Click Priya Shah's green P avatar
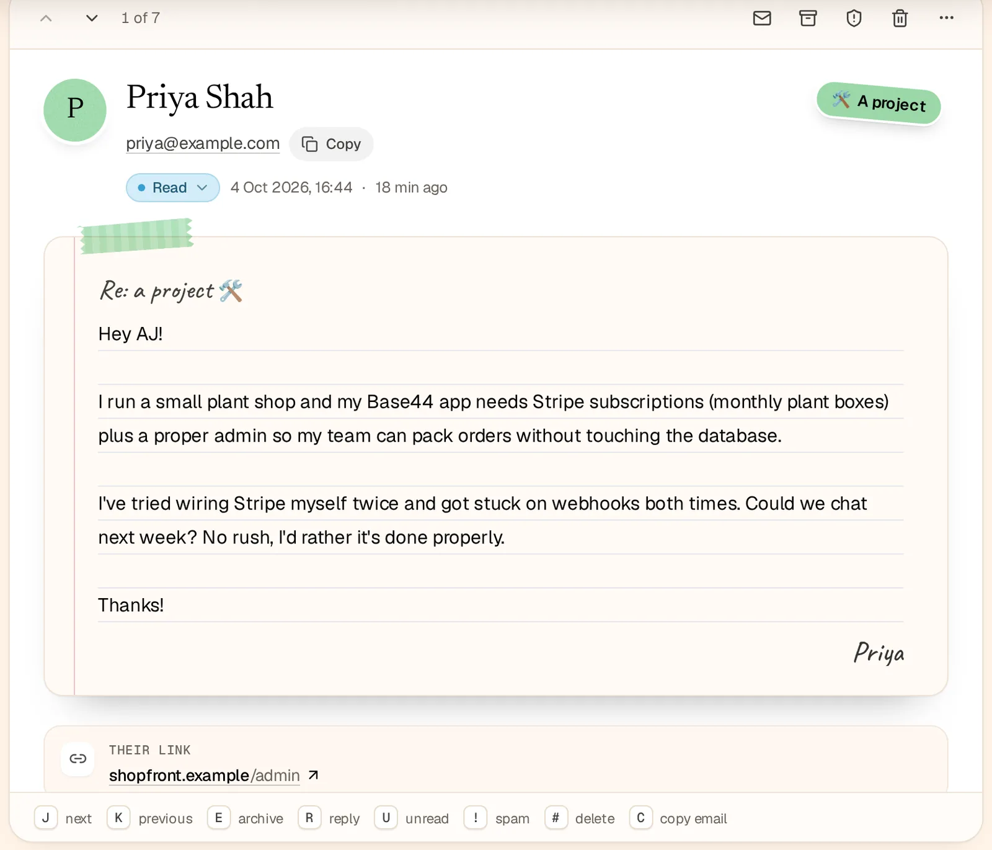The width and height of the screenshot is (992, 850). tap(75, 110)
